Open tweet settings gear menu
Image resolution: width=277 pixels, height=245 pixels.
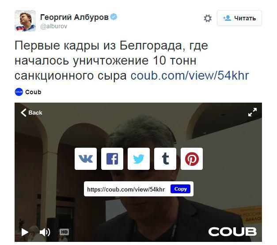click(208, 18)
